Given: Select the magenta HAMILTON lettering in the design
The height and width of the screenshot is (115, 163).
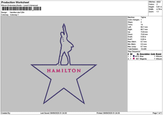Looking at the screenshot, I should point(64,71).
